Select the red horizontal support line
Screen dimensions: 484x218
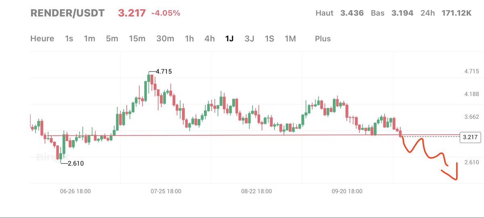[242, 135]
